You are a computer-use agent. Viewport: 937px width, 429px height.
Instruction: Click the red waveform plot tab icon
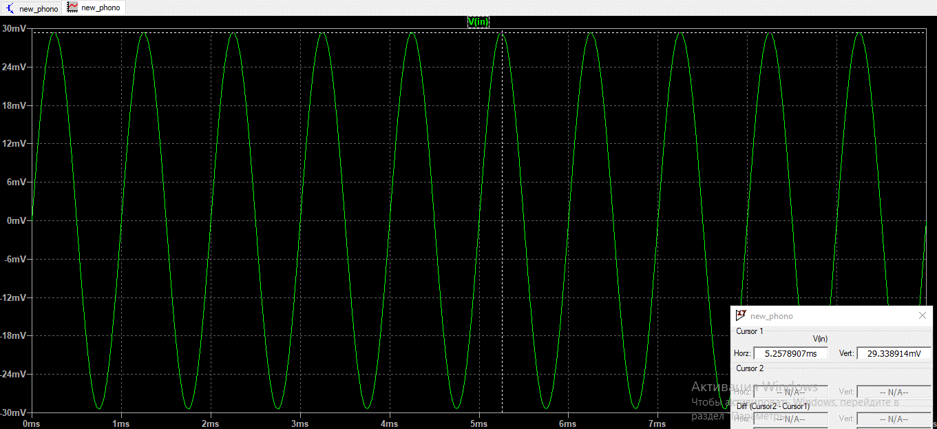(x=72, y=8)
